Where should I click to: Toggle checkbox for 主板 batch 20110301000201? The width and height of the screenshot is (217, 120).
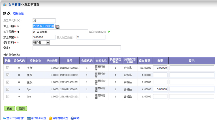[8, 75]
